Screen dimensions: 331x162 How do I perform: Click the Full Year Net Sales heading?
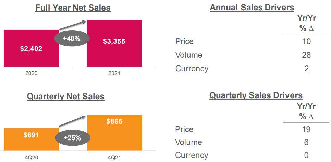pyautogui.click(x=73, y=8)
